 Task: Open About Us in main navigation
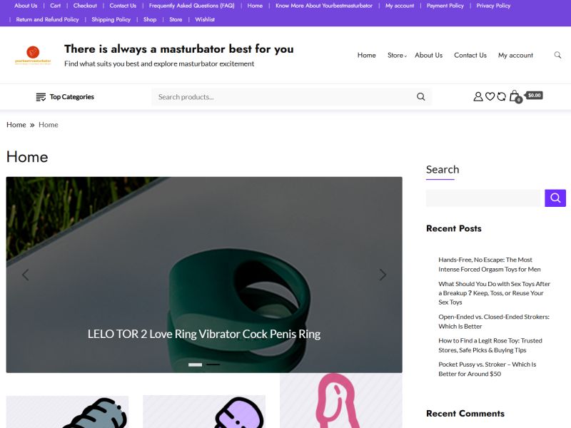(x=429, y=56)
